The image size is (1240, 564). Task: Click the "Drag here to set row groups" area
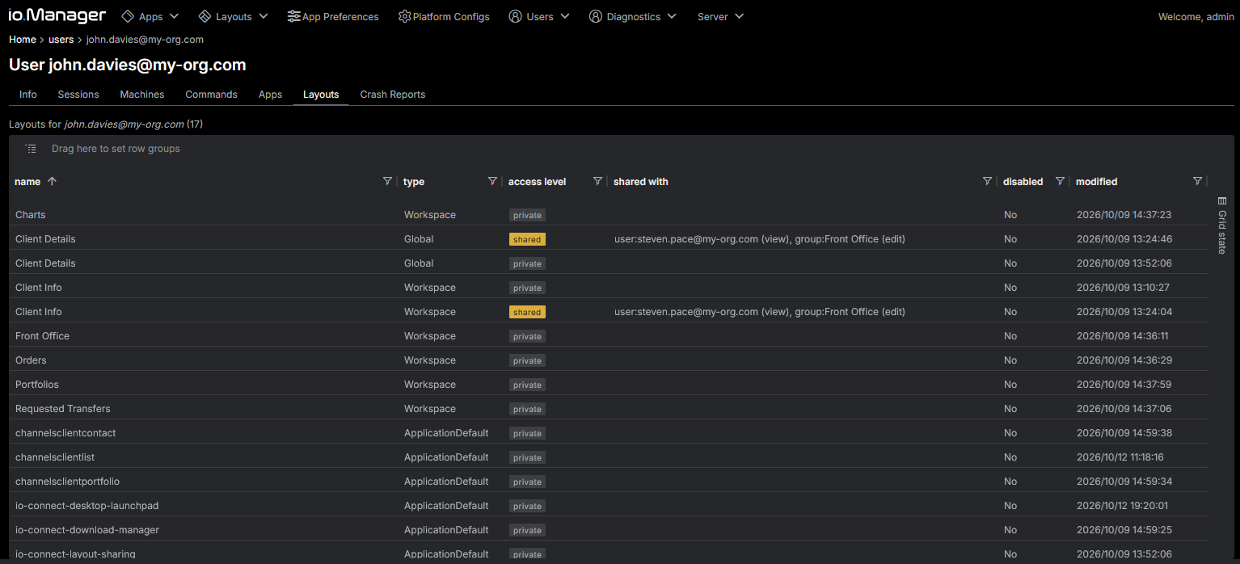pos(116,149)
